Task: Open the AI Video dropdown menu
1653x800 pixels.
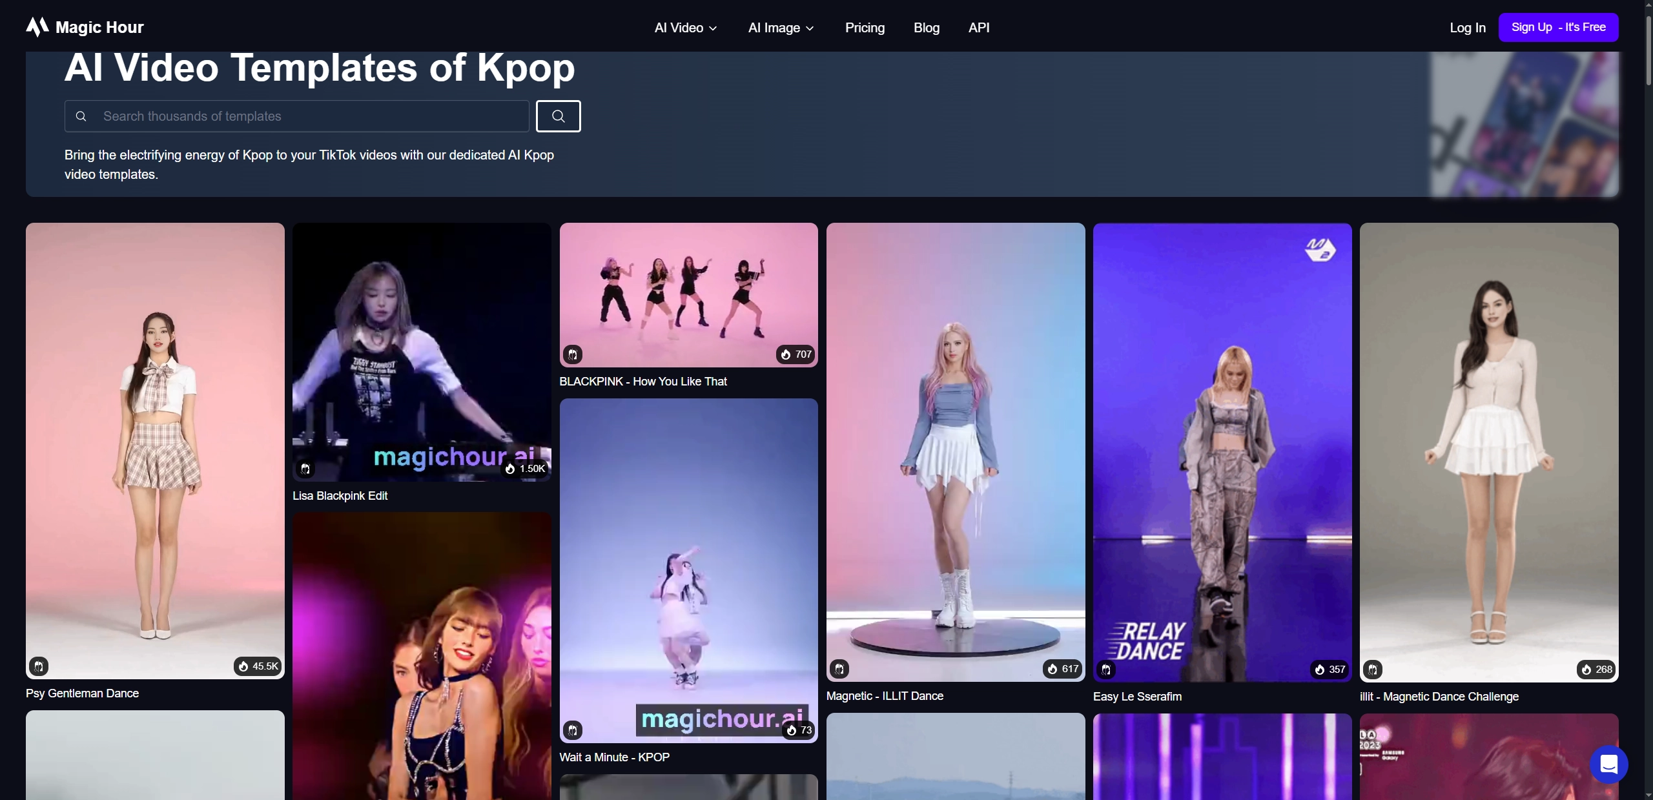Action: coord(684,28)
